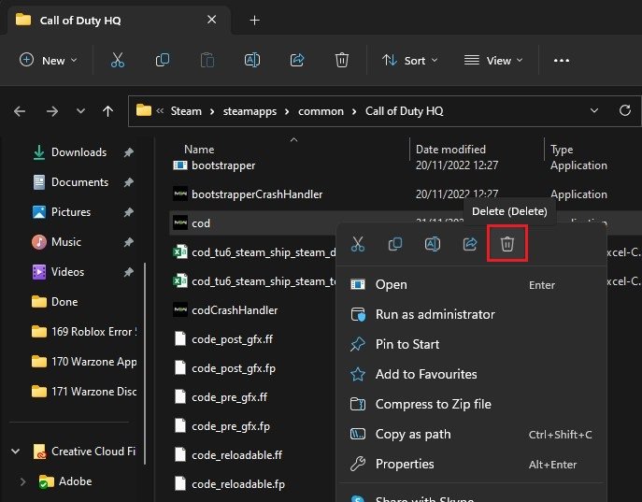
Task: Open a new tab with plus button
Action: click(x=255, y=20)
